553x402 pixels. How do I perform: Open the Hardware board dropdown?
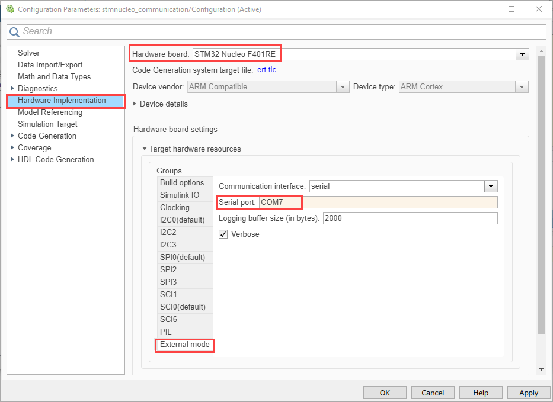point(522,54)
